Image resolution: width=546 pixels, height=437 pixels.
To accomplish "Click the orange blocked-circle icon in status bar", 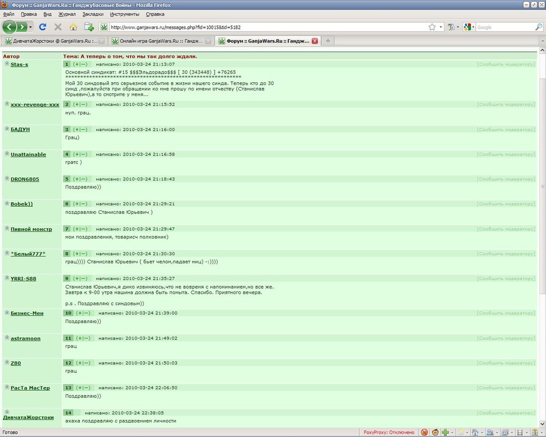I will [x=424, y=432].
